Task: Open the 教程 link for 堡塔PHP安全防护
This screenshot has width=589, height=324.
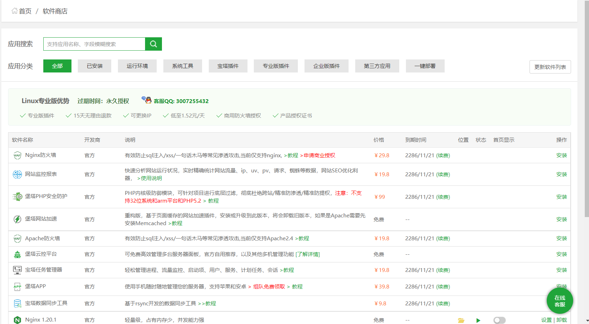Action: [213, 201]
